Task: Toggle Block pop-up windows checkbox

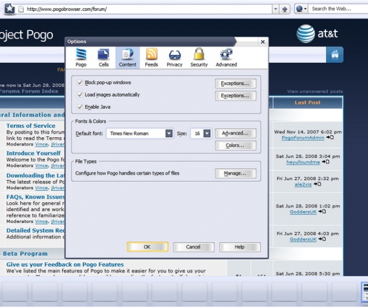Action: 80,82
